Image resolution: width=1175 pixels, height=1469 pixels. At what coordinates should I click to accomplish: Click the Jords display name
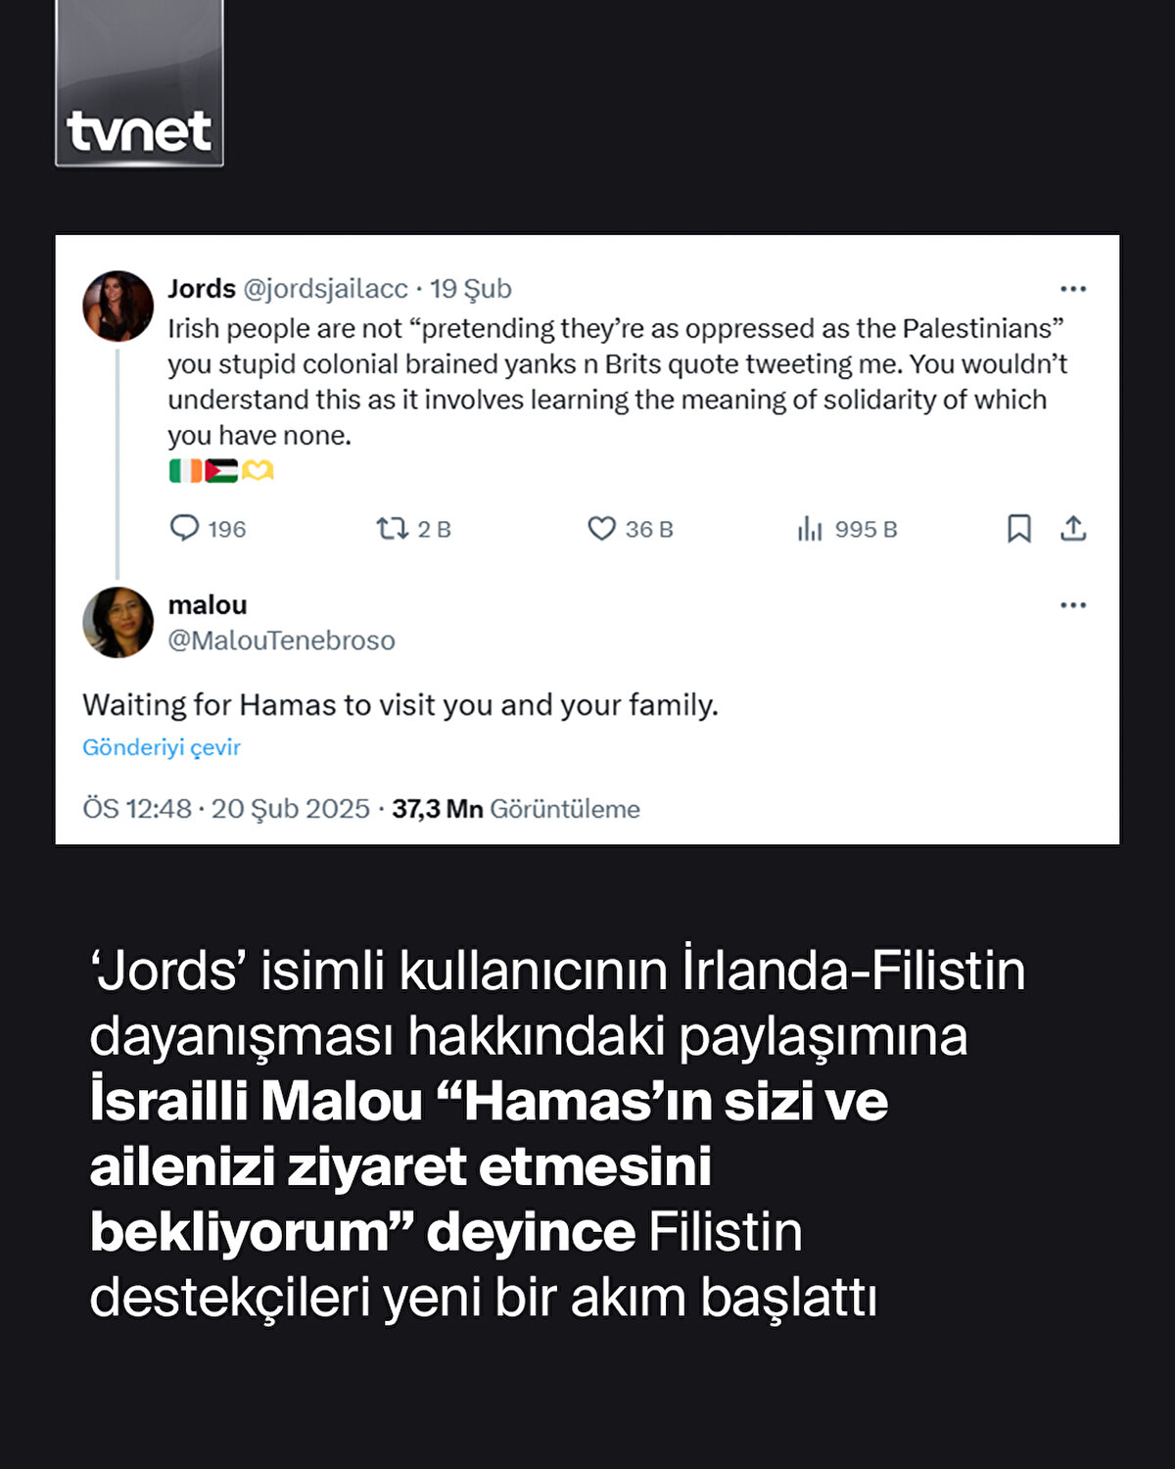202,289
